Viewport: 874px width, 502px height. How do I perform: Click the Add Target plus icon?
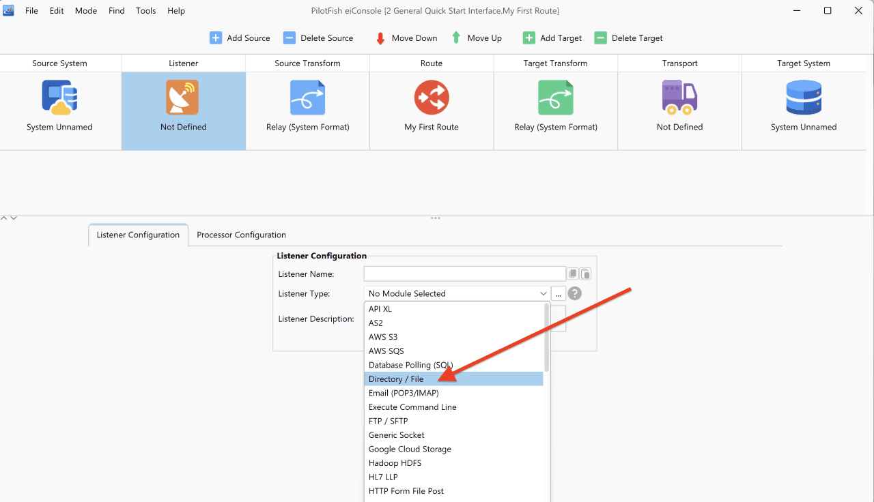[529, 38]
